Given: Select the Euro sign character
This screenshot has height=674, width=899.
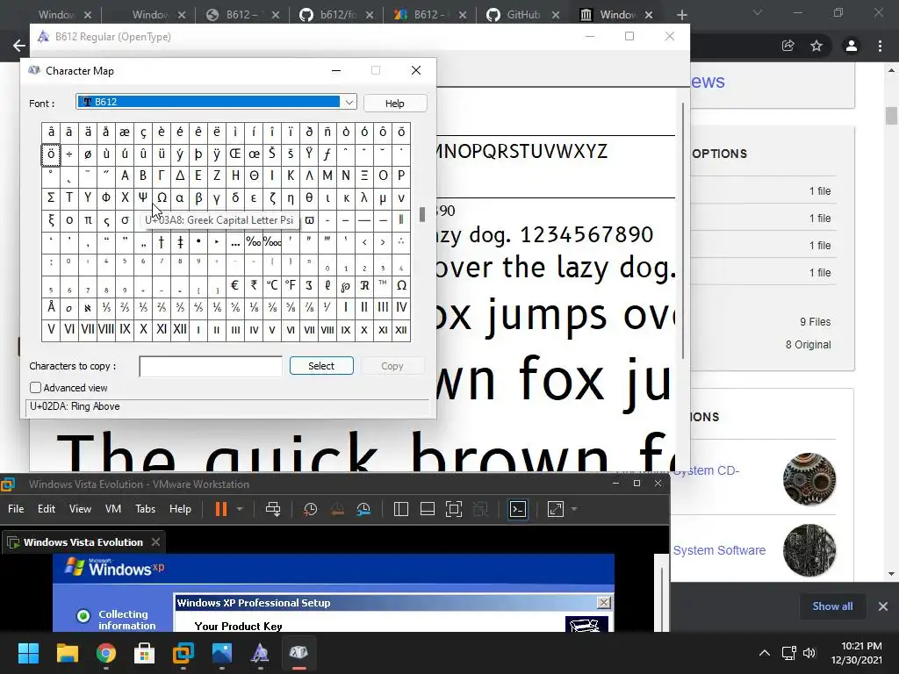Looking at the screenshot, I should pyautogui.click(x=235, y=285).
